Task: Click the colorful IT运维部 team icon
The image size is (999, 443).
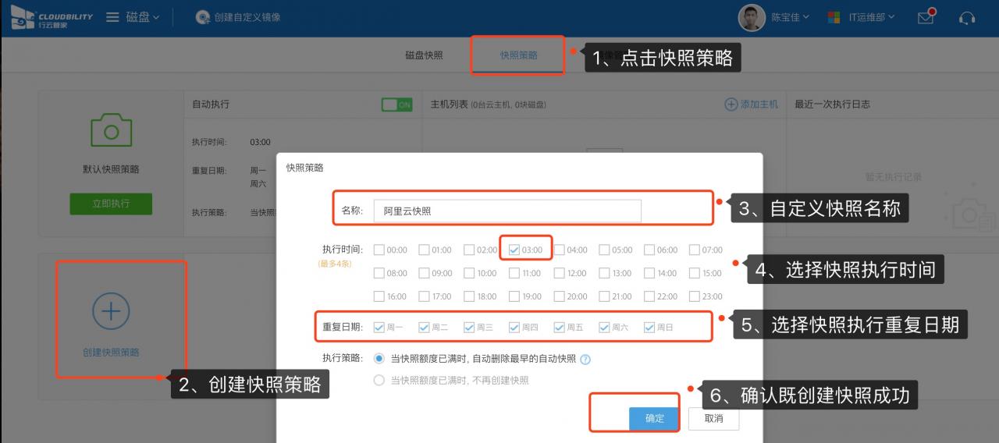Action: 834,17
